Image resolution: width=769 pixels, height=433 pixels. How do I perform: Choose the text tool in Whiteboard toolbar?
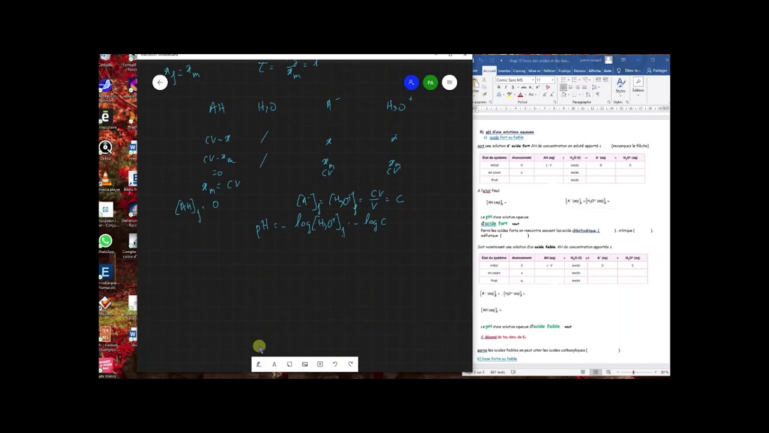click(274, 364)
